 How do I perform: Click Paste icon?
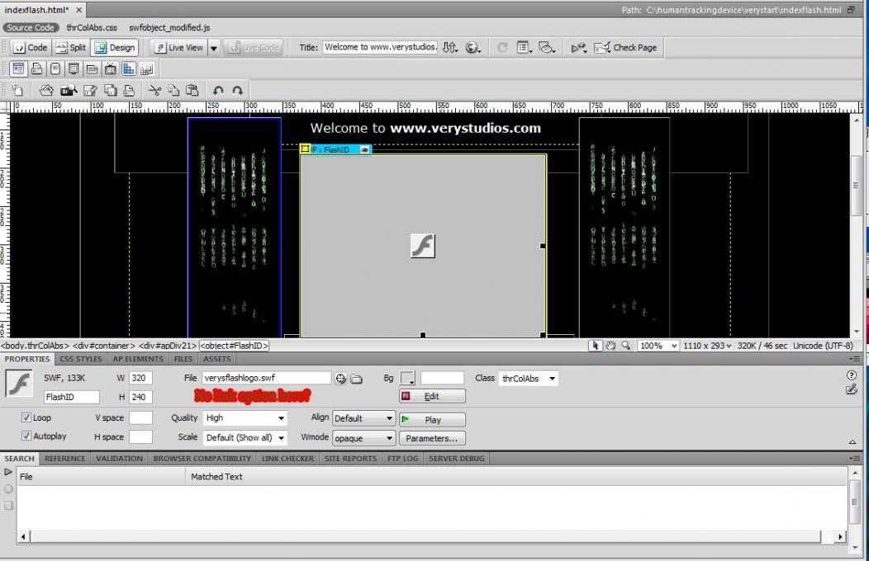point(192,90)
